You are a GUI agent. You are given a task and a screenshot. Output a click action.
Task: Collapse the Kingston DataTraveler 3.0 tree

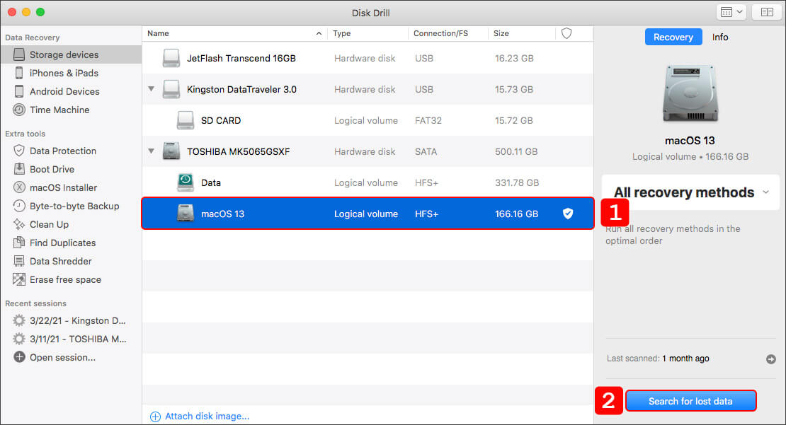(x=151, y=89)
